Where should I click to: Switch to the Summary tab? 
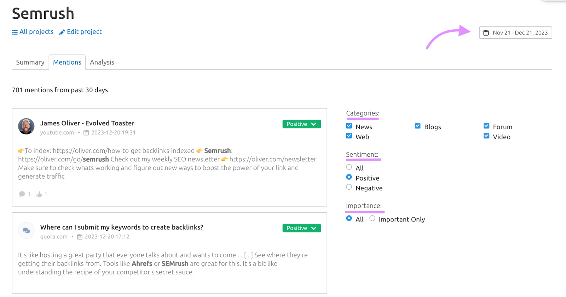[x=30, y=62]
